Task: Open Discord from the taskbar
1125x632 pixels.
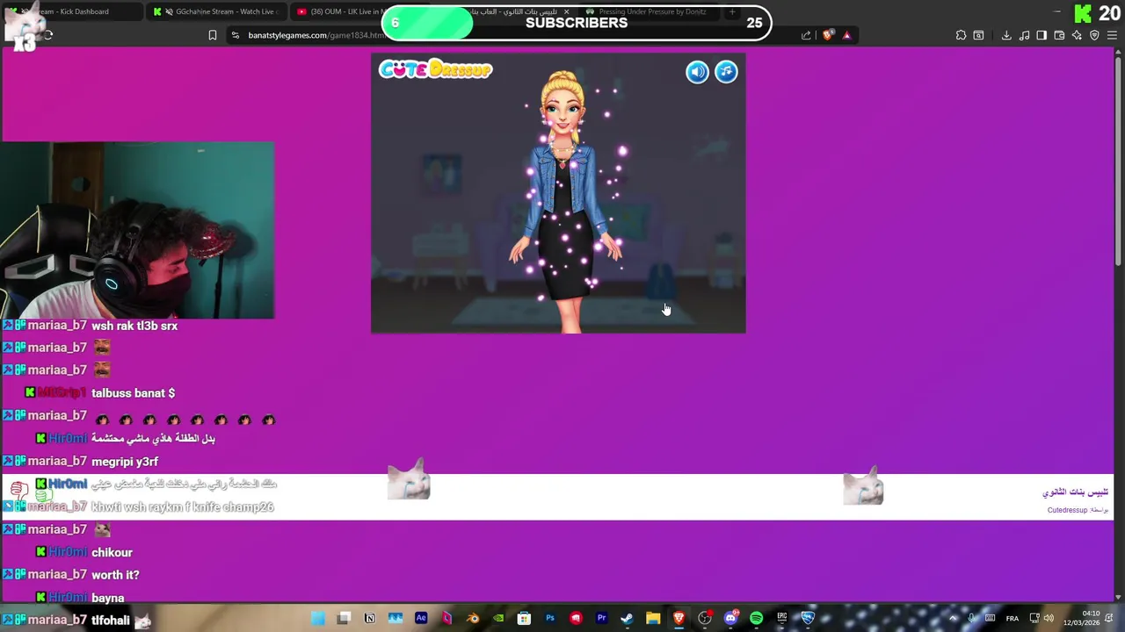Action: [x=730, y=618]
